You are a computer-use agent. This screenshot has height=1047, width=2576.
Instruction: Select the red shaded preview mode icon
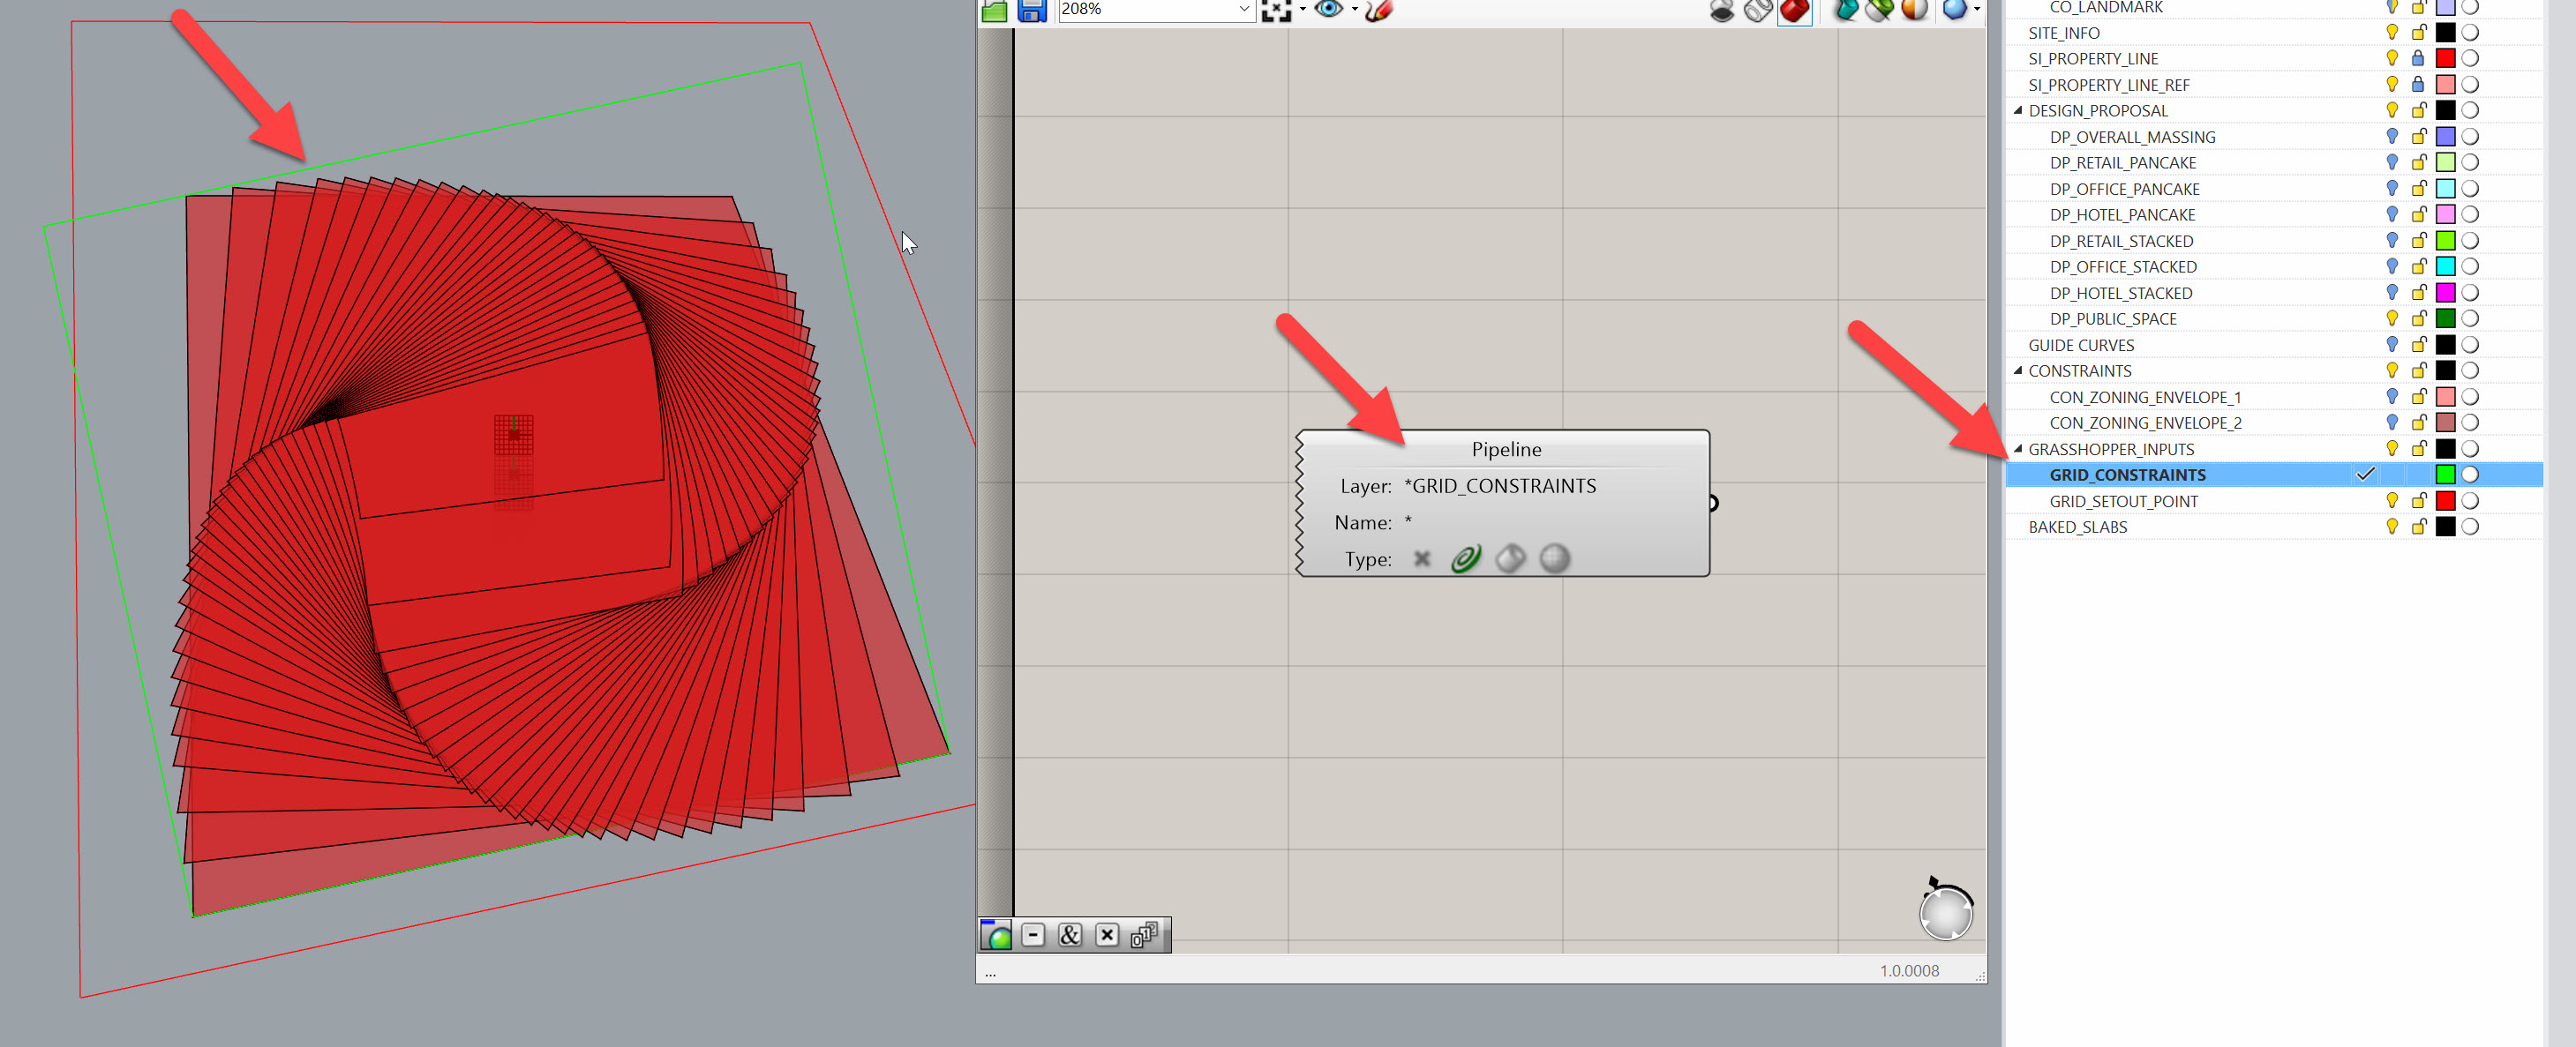tap(1794, 10)
